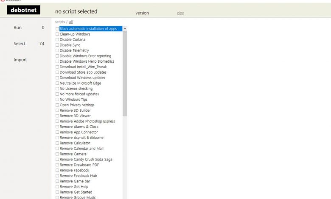Click the Run menu item
The image size is (331, 199).
(x=17, y=28)
